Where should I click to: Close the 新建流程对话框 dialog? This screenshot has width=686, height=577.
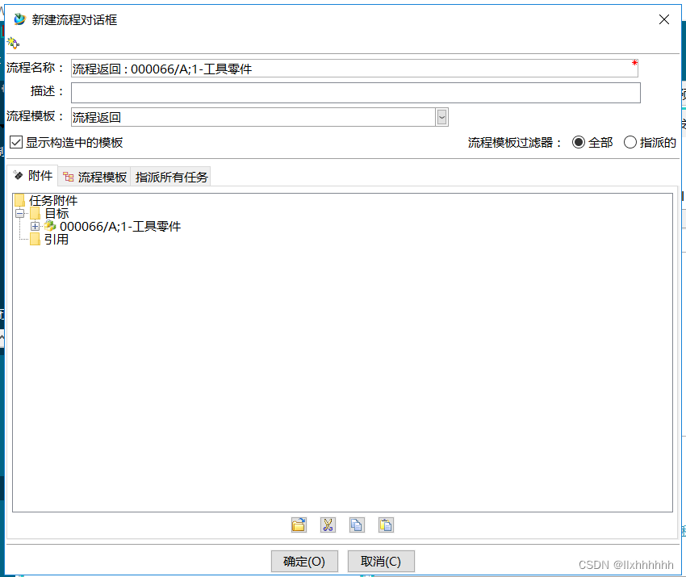pyautogui.click(x=663, y=19)
